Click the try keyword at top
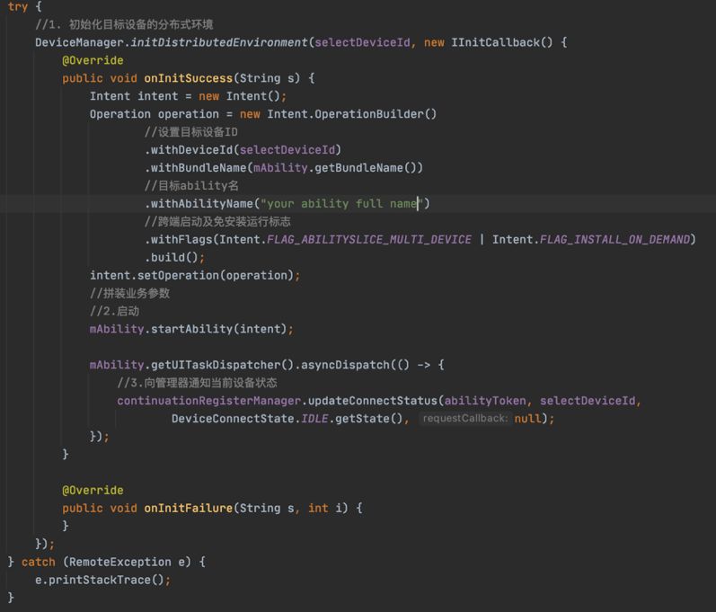716x612 pixels. 18,6
